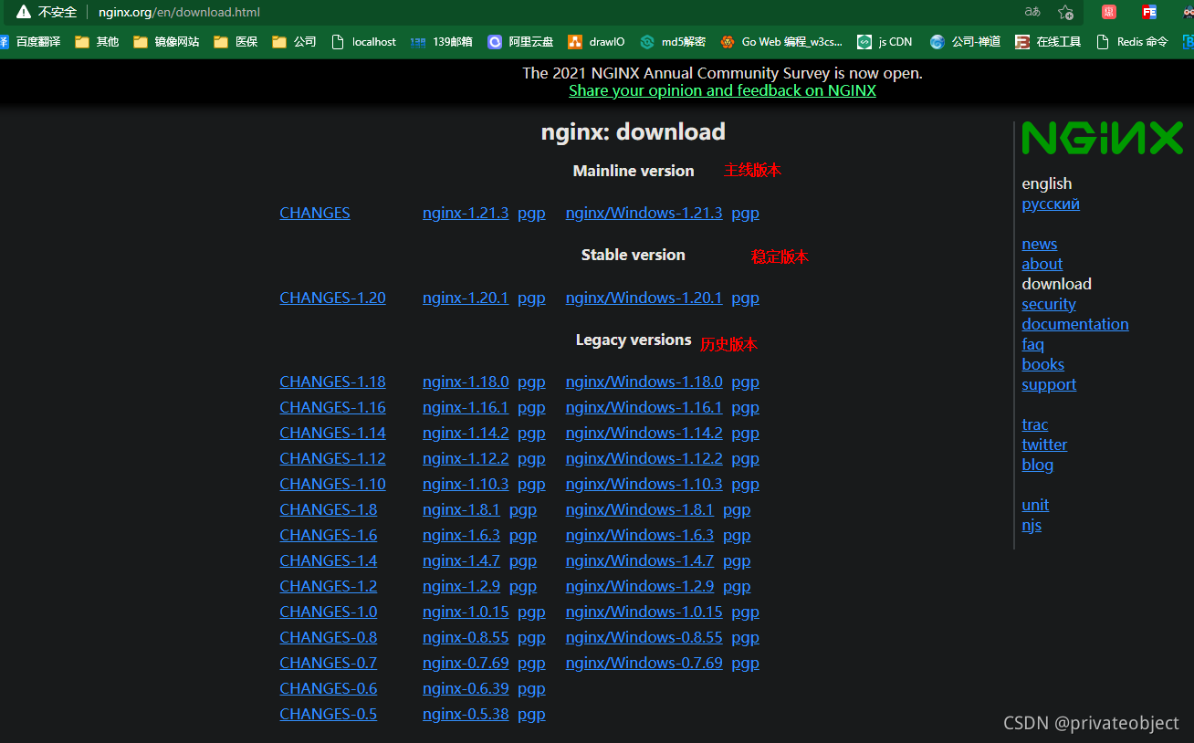Open the 其他 bookmark folder

coord(97,42)
